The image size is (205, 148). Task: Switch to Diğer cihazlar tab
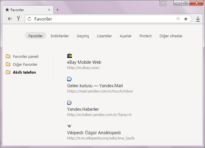[x=171, y=36]
